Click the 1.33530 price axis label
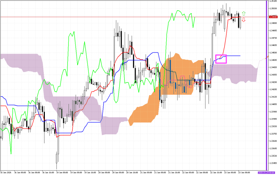Image resolution: width=280 pixels, height=175 pixels. click(x=273, y=156)
